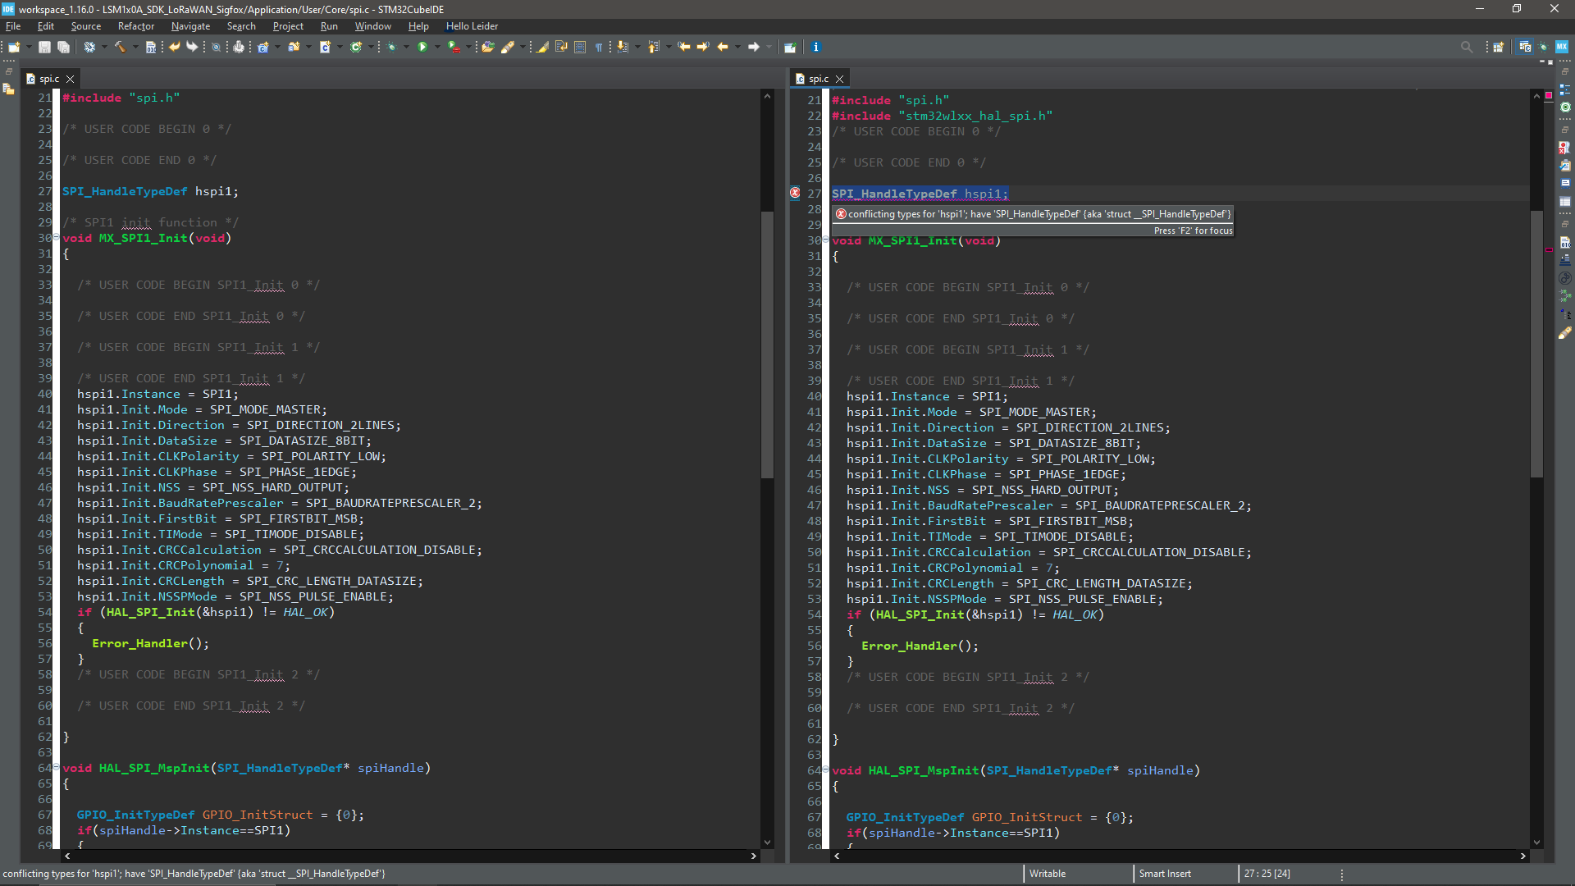Viewport: 1575px width, 886px height.
Task: Click the Build hammer icon
Action: 120,48
